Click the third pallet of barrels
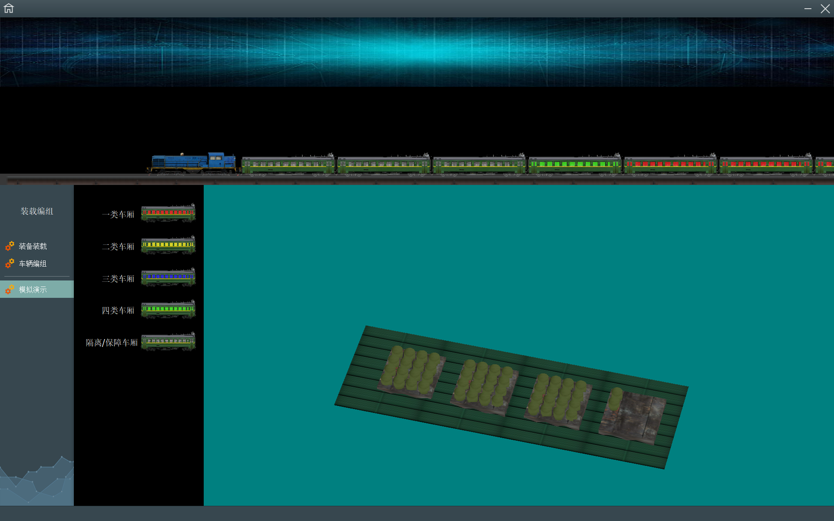The width and height of the screenshot is (834, 521). pyautogui.click(x=559, y=402)
